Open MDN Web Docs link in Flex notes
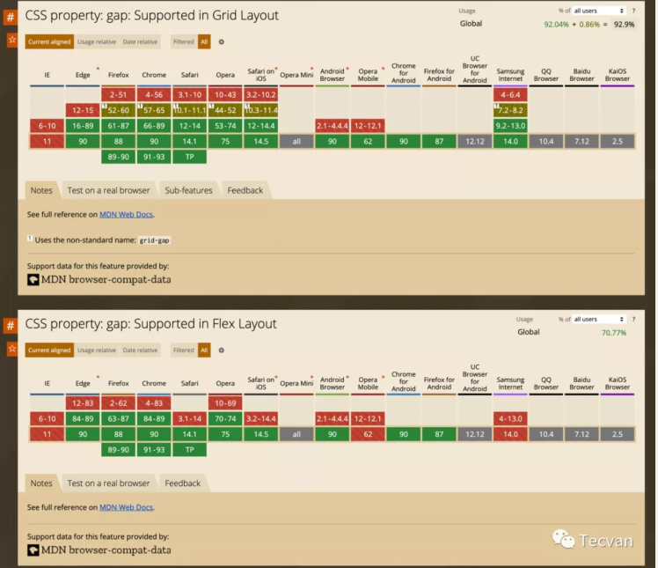The height and width of the screenshot is (568, 658). click(x=126, y=507)
